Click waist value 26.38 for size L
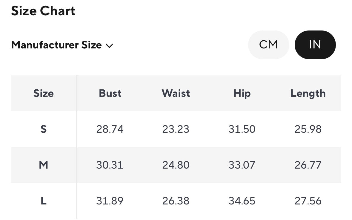This screenshot has width=352, height=220. tap(176, 201)
